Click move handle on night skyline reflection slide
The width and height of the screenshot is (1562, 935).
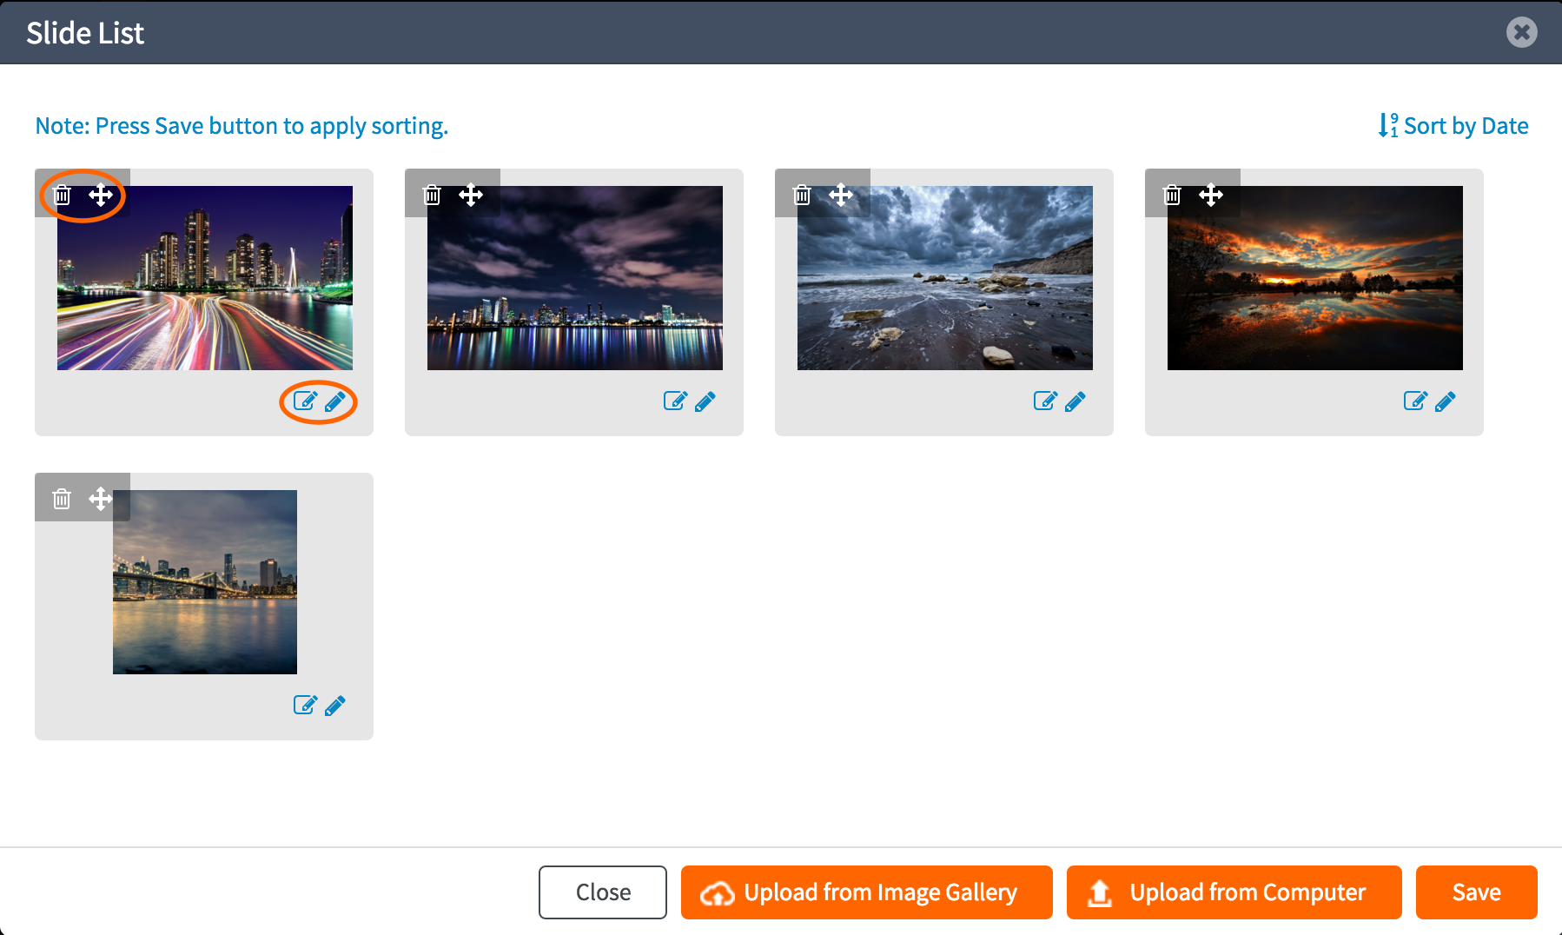(x=471, y=195)
